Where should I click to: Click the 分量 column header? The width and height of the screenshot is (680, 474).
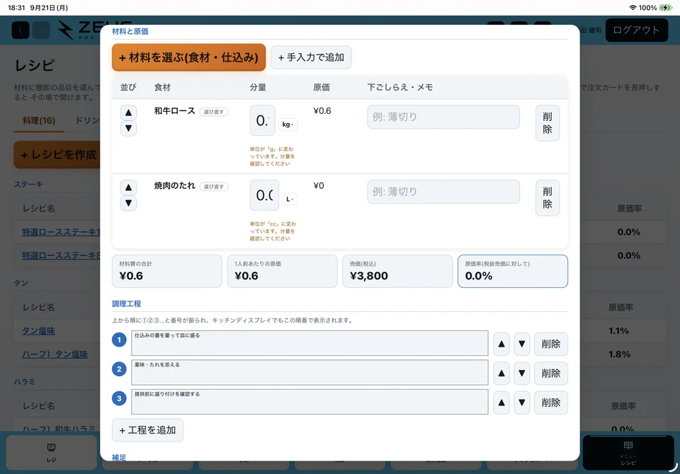258,87
